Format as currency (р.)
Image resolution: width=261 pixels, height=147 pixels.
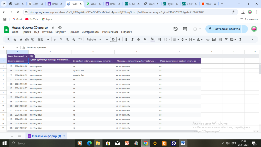(55, 40)
